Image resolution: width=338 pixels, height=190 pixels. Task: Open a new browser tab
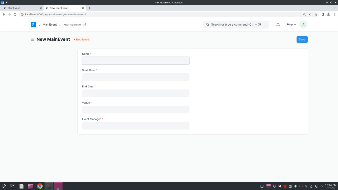(x=90, y=8)
